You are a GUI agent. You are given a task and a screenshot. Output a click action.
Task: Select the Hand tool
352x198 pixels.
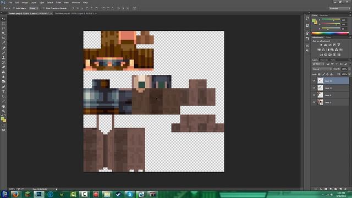tap(3, 106)
